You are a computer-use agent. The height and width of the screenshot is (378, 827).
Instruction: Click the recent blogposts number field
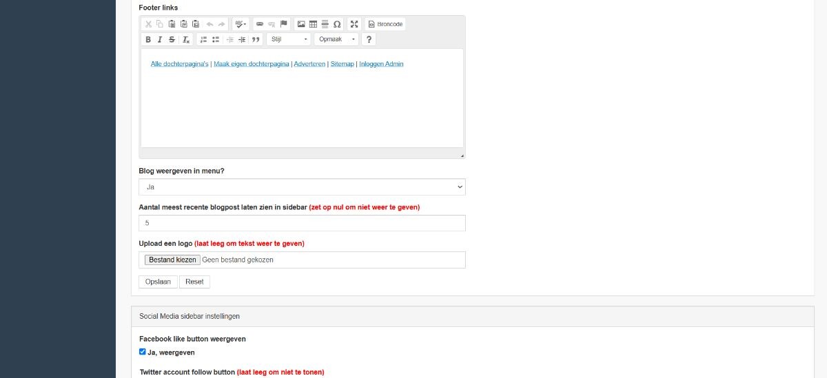click(x=302, y=223)
